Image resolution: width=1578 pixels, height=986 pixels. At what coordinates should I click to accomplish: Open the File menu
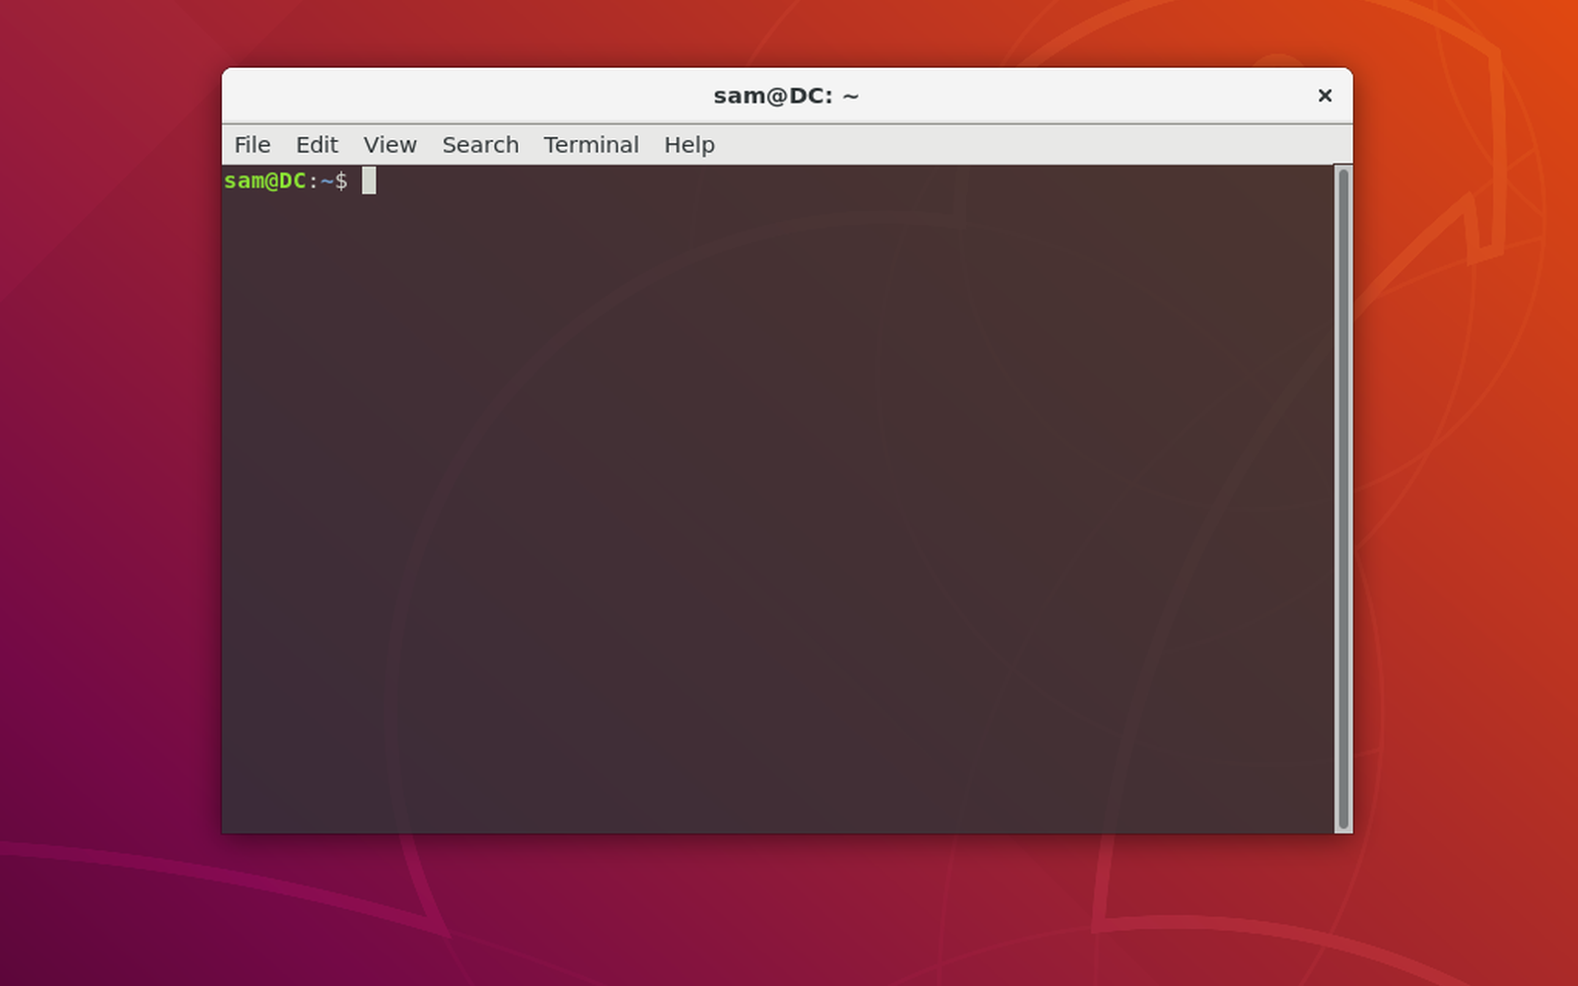(252, 145)
